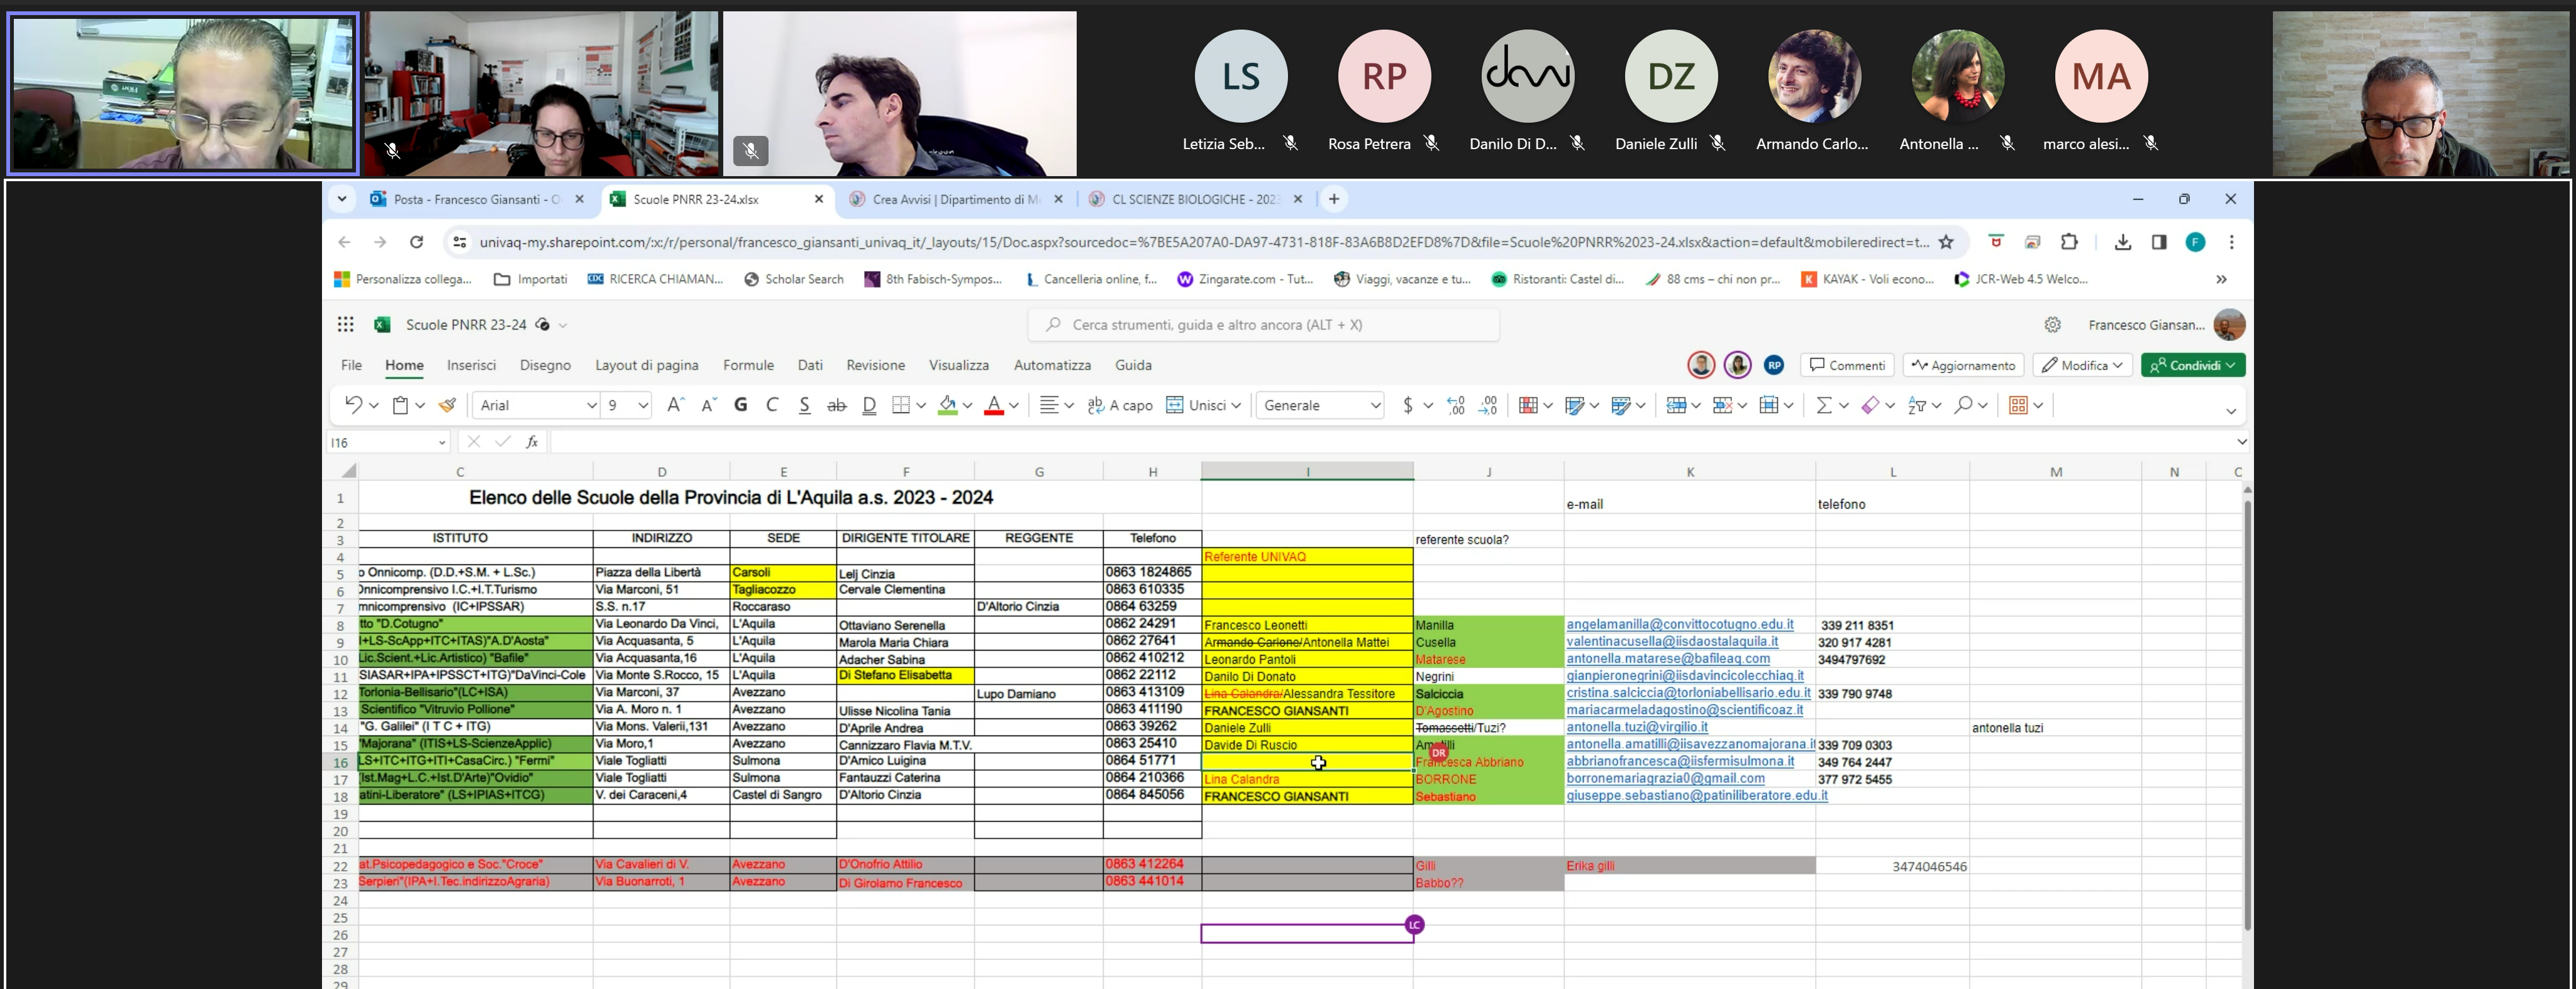Screen dimensions: 2576x989
Task: Expand the ribbon with the chevron at its right end
Action: [x=2231, y=411]
